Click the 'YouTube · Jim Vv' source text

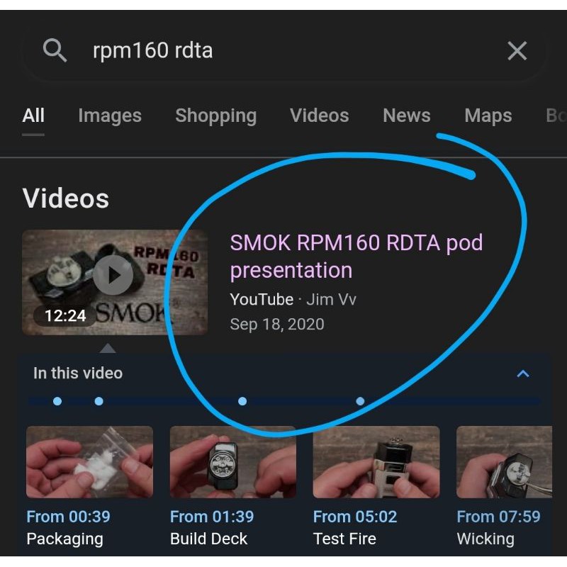[x=293, y=299]
